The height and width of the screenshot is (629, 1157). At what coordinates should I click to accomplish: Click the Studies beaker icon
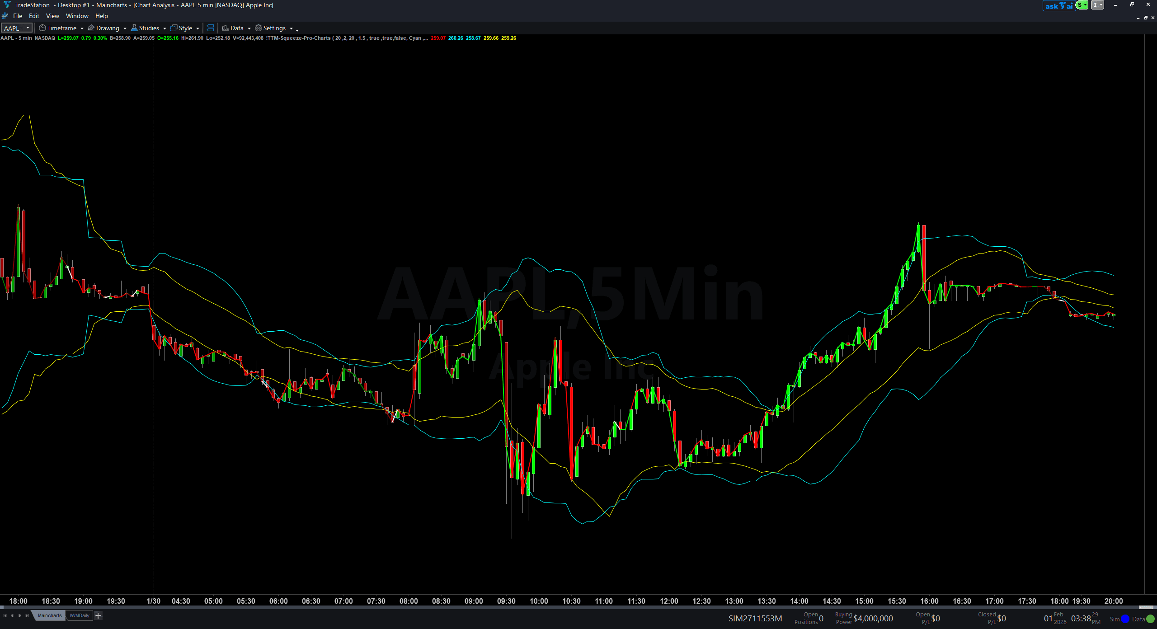(134, 28)
